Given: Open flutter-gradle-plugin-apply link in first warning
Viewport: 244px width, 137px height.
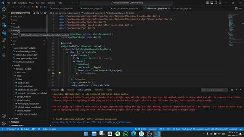Looking at the screenshot, I should (x=181, y=100).
